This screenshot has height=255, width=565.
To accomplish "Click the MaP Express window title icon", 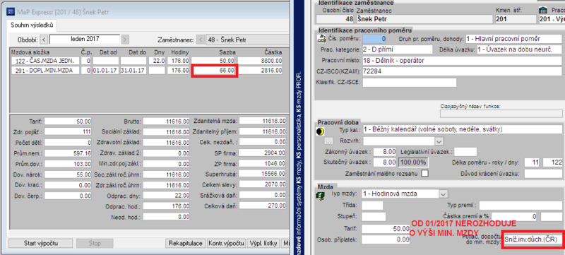I will coord(11,12).
